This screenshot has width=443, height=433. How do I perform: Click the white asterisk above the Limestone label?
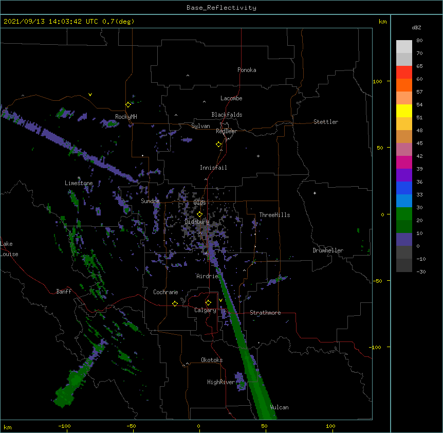click(79, 178)
